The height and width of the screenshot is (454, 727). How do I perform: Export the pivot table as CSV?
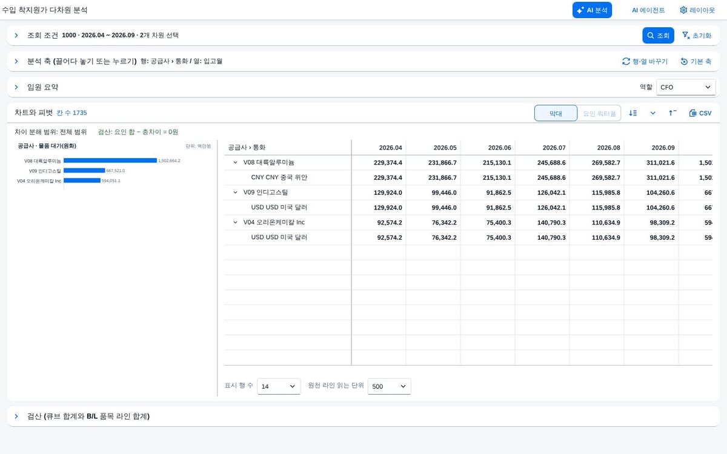point(700,113)
